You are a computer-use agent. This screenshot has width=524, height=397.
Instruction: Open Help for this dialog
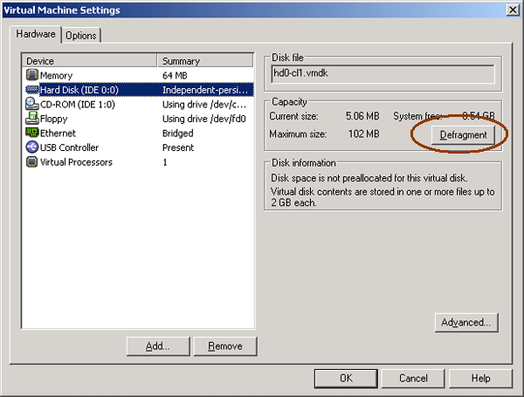point(480,379)
